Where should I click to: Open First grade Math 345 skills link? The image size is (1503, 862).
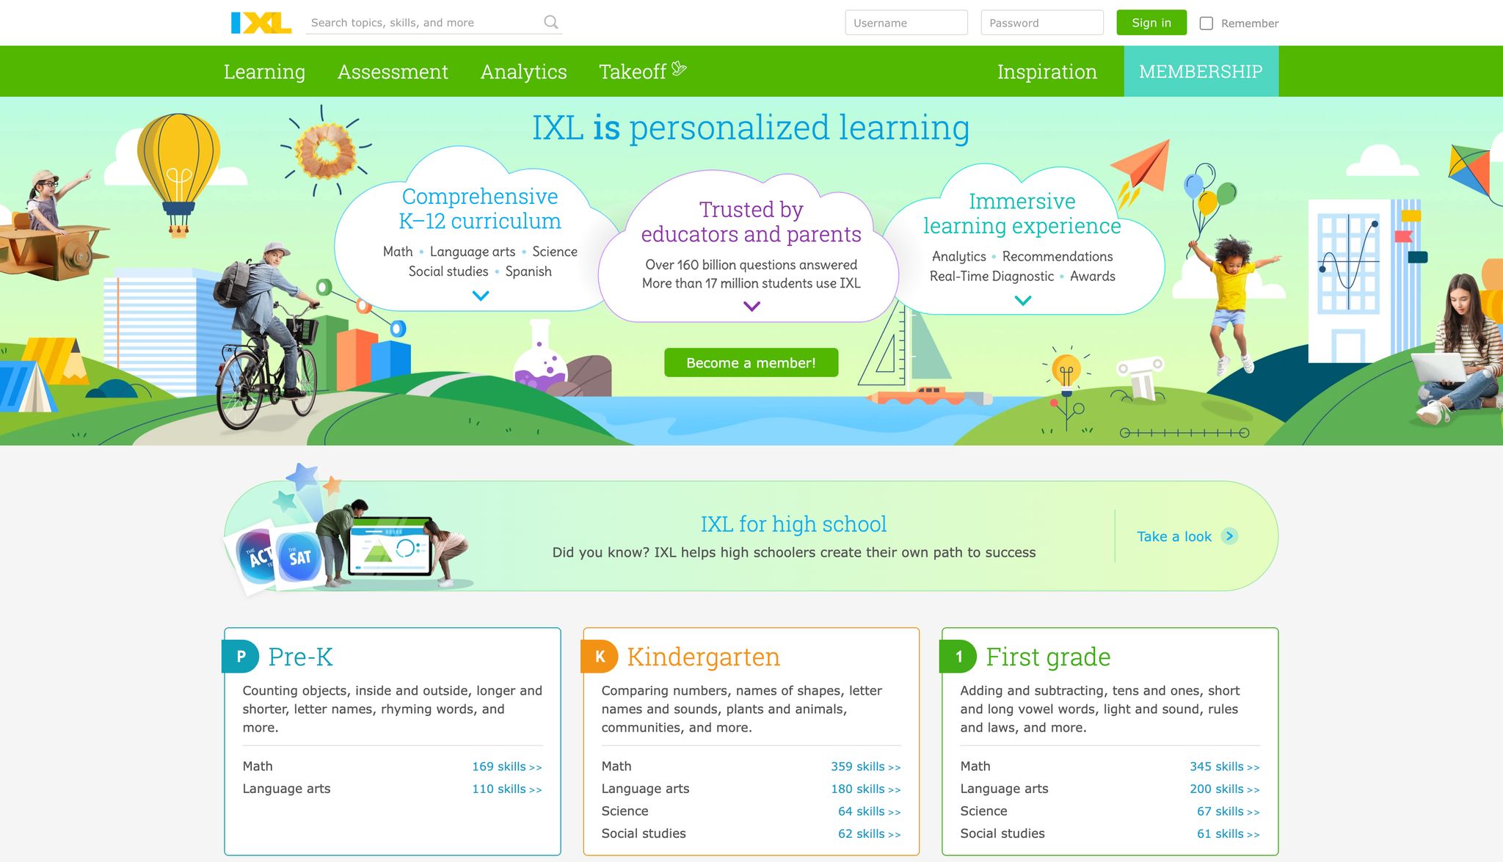click(1224, 767)
